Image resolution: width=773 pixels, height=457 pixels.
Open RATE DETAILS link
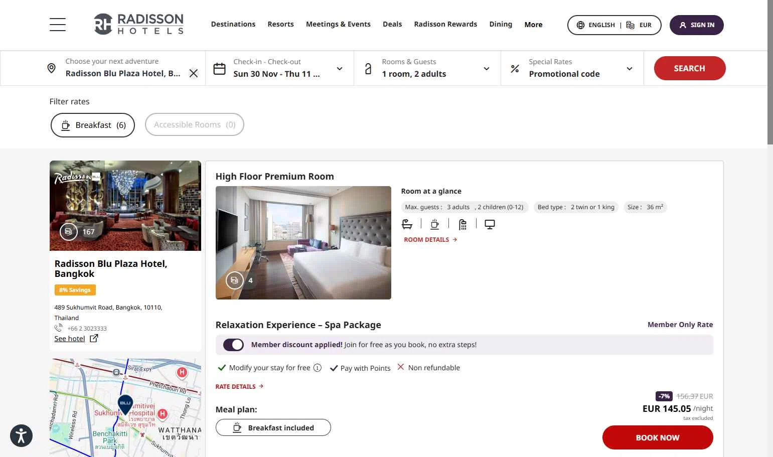pyautogui.click(x=239, y=386)
